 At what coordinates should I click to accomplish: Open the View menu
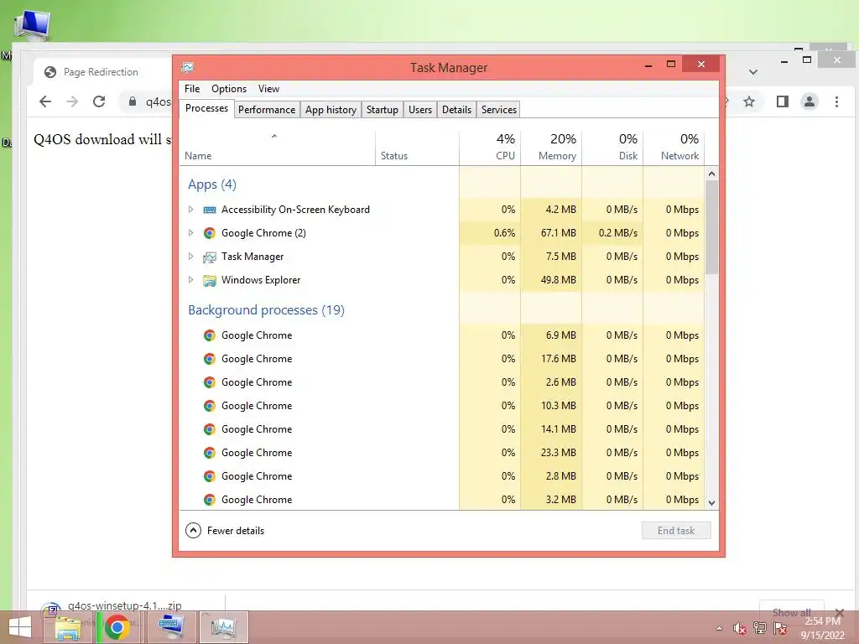[269, 89]
